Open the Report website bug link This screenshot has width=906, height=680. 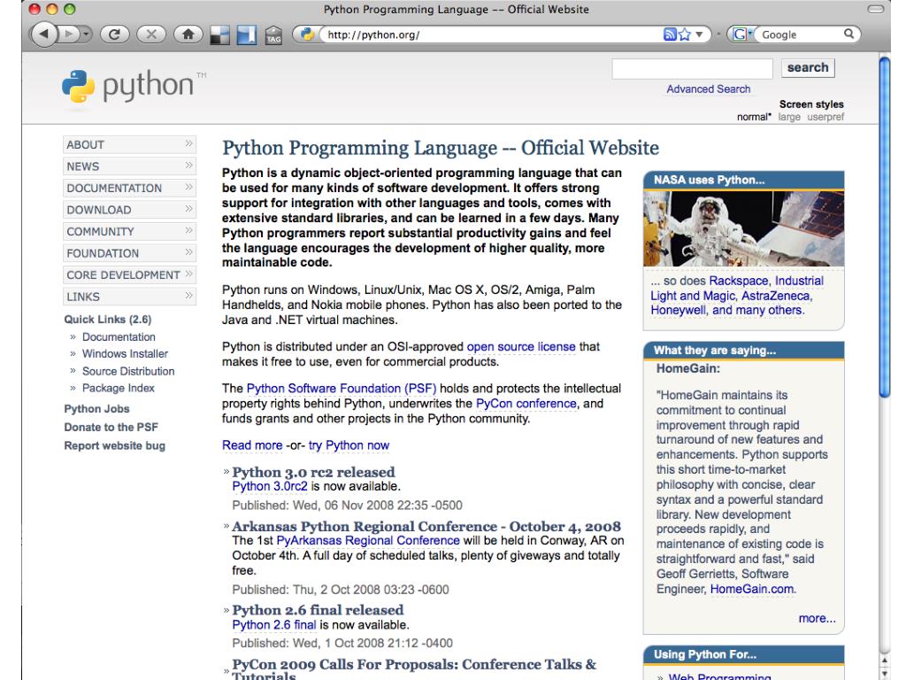114,446
